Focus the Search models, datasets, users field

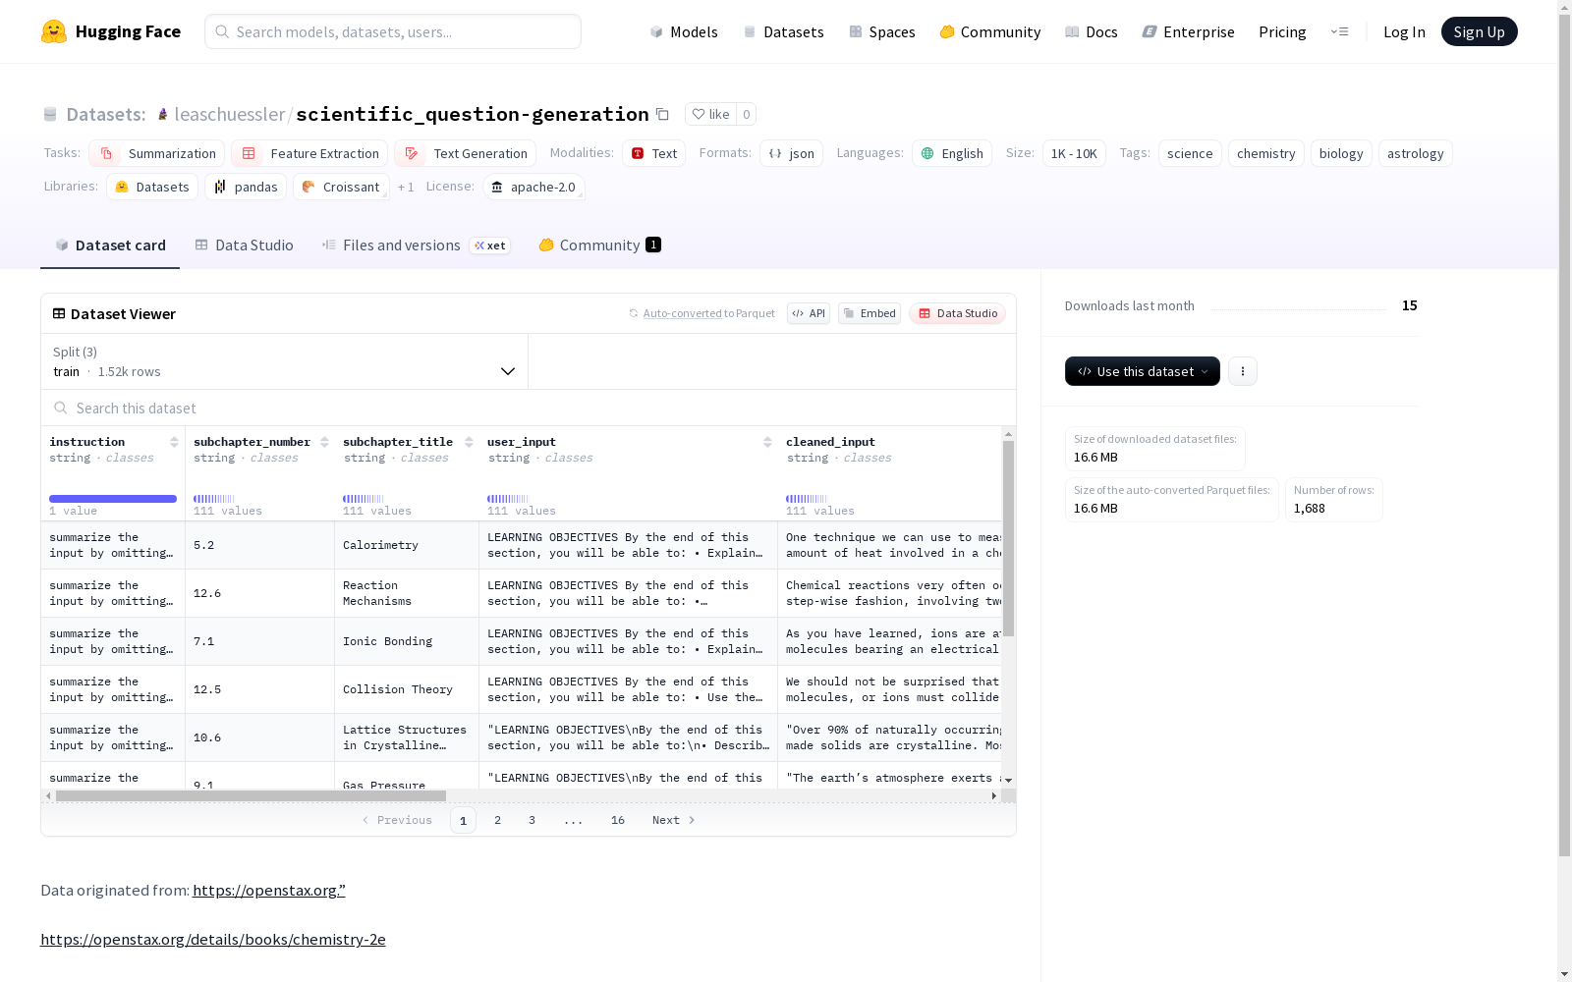click(x=393, y=31)
